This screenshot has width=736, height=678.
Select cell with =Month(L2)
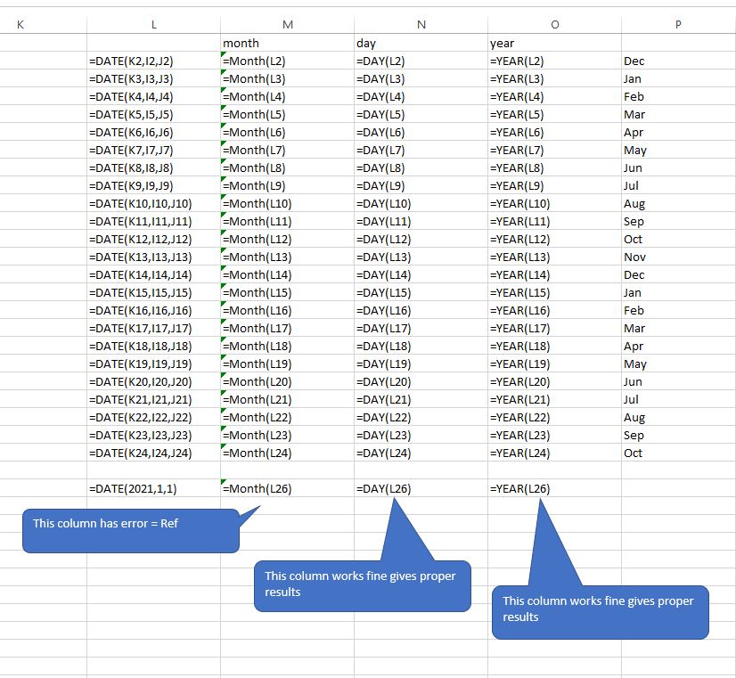tap(287, 61)
